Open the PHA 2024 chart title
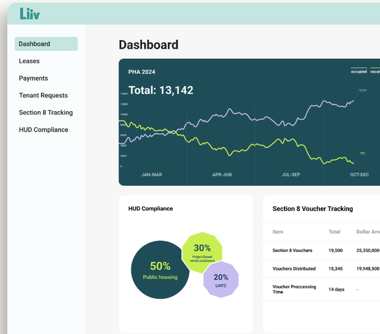Image resolution: width=380 pixels, height=334 pixels. click(142, 72)
